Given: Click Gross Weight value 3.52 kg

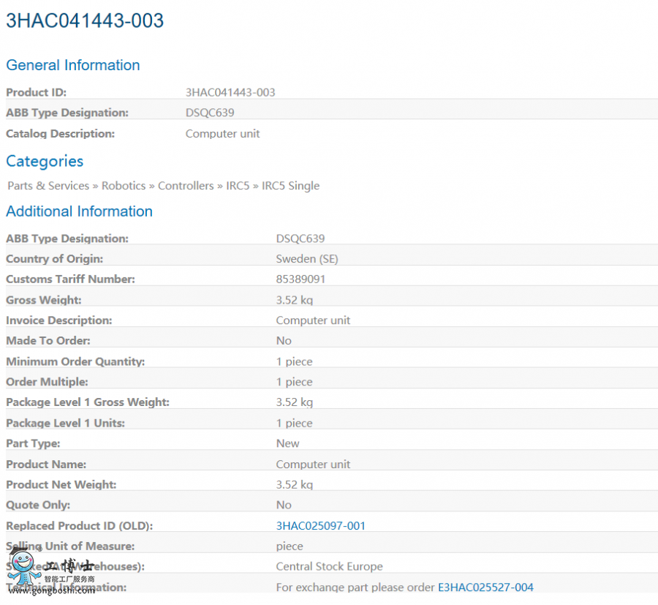Looking at the screenshot, I should pos(295,300).
